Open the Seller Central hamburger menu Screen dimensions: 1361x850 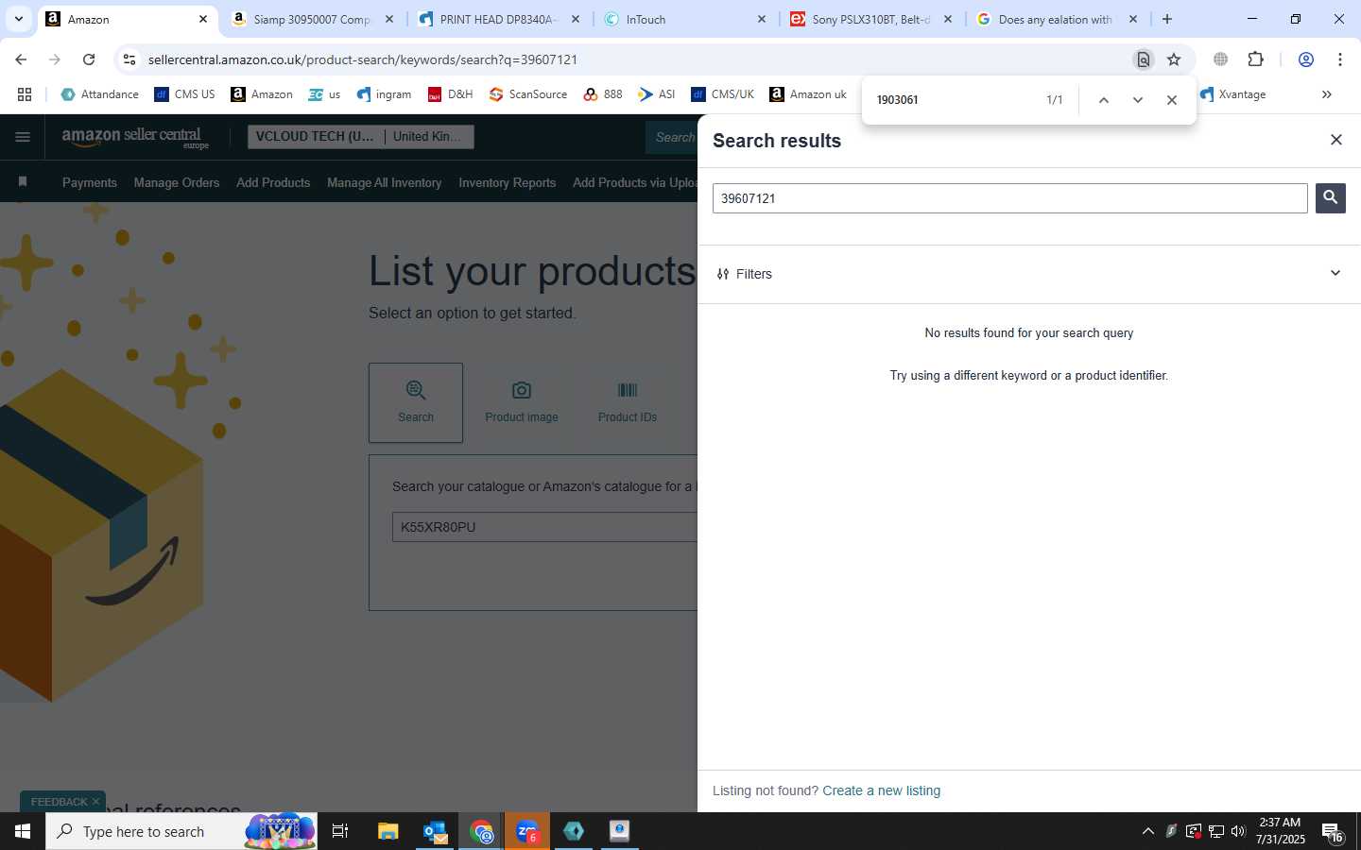point(23,137)
